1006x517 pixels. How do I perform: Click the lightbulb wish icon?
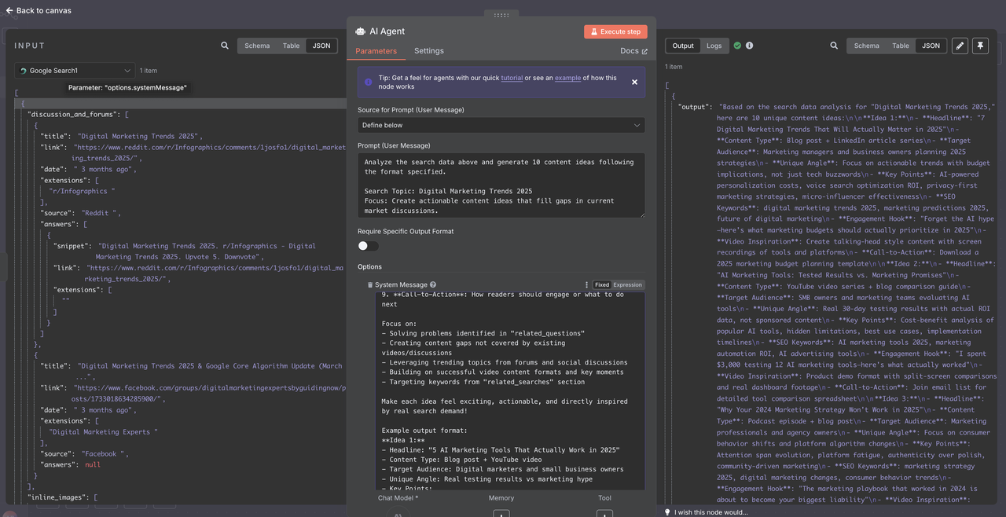pos(667,512)
